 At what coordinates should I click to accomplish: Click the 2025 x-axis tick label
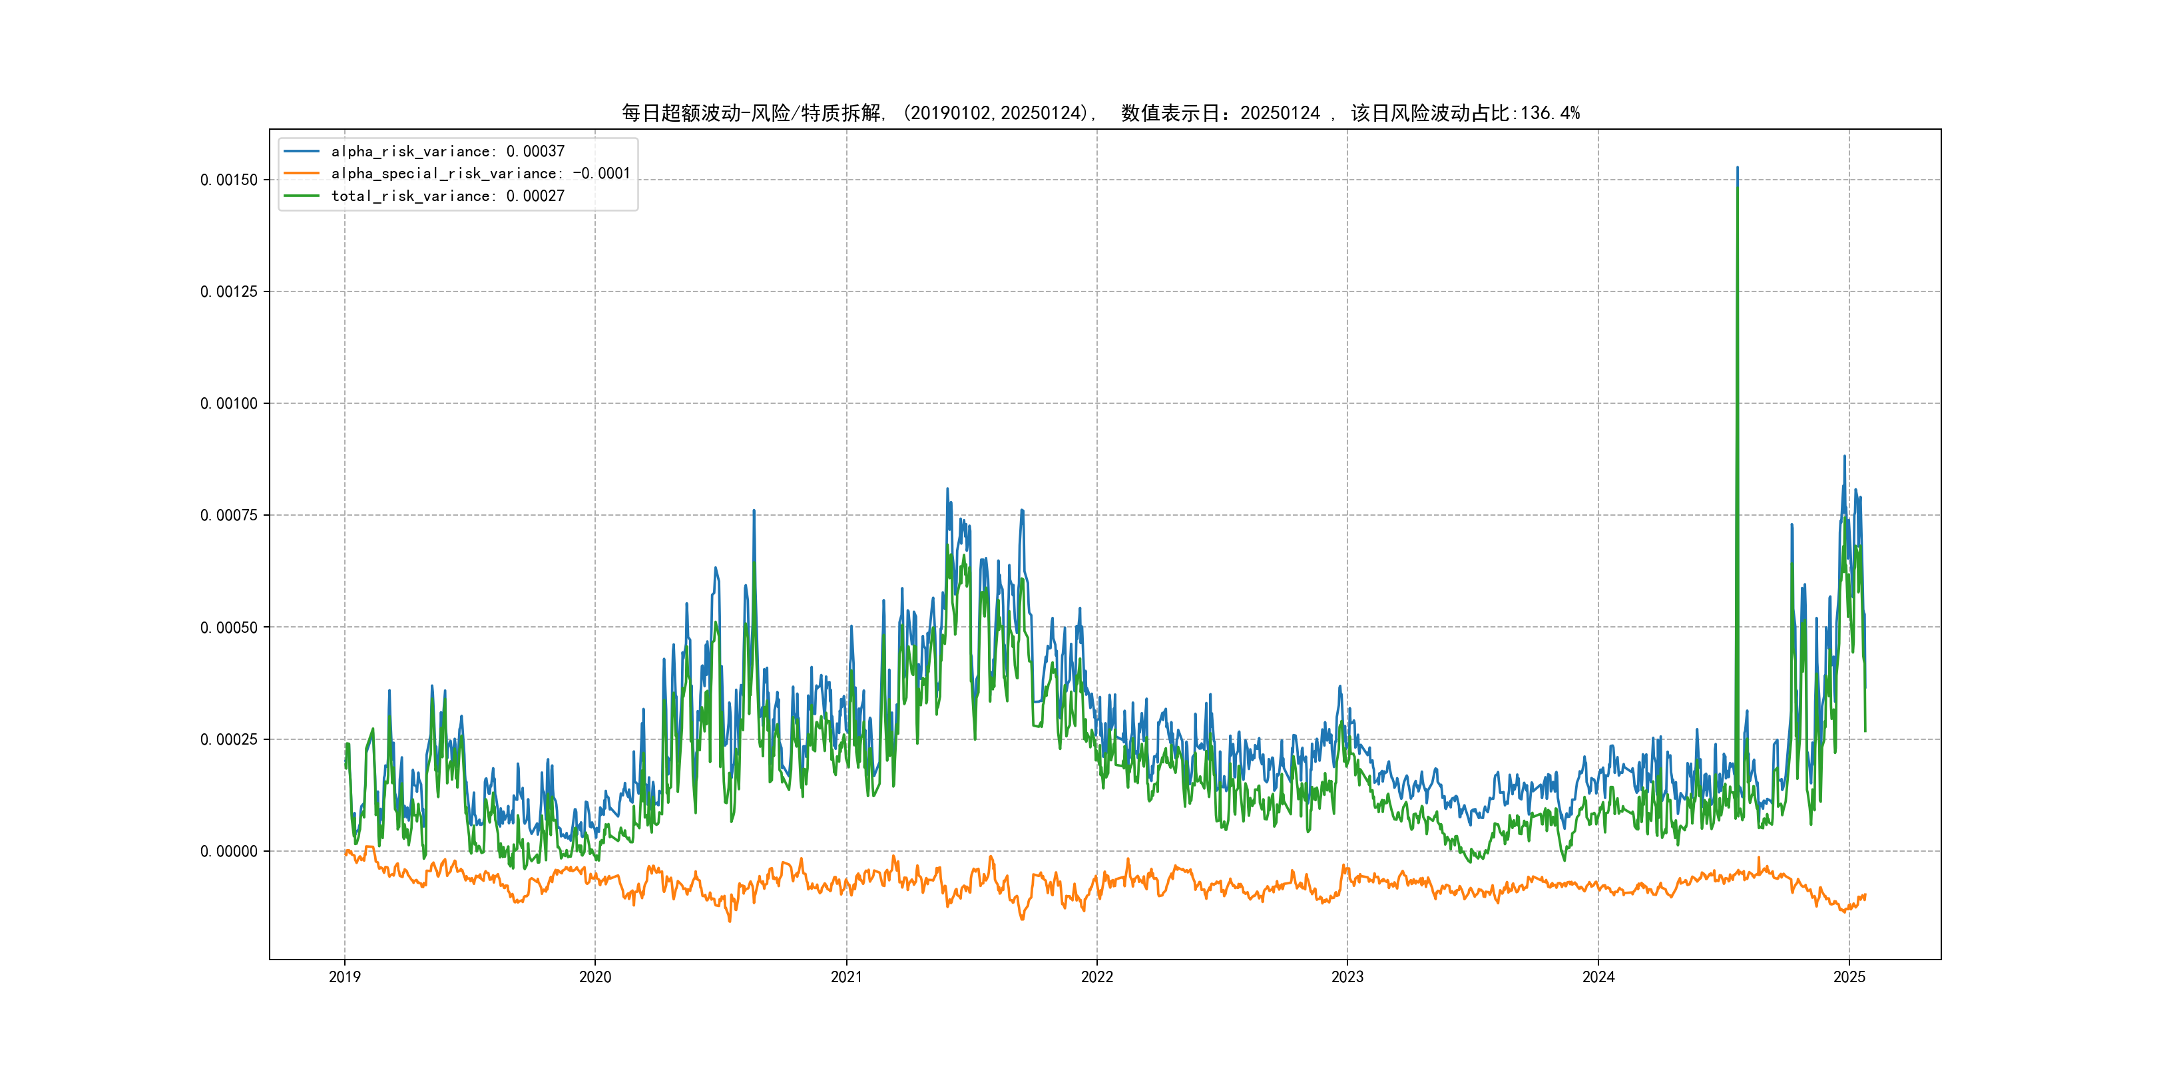1849,977
